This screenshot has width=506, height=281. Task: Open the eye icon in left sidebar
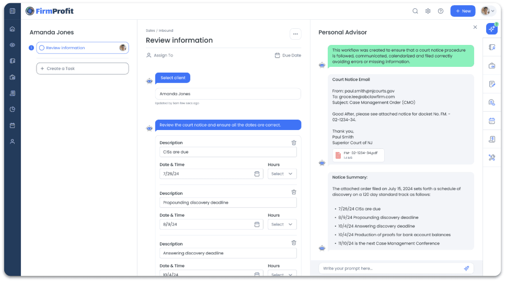click(12, 45)
